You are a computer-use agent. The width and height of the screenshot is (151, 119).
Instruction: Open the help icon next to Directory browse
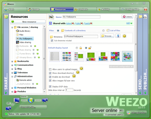pos(124,36)
